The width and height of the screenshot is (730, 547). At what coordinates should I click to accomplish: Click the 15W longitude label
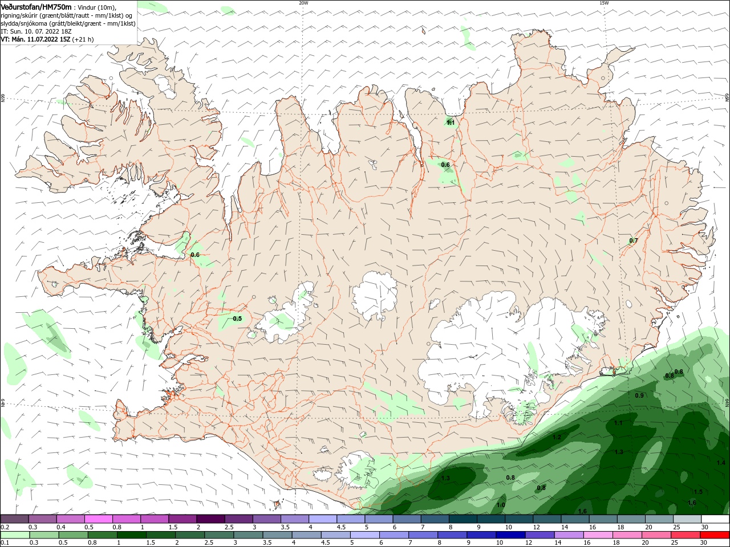pyautogui.click(x=604, y=3)
